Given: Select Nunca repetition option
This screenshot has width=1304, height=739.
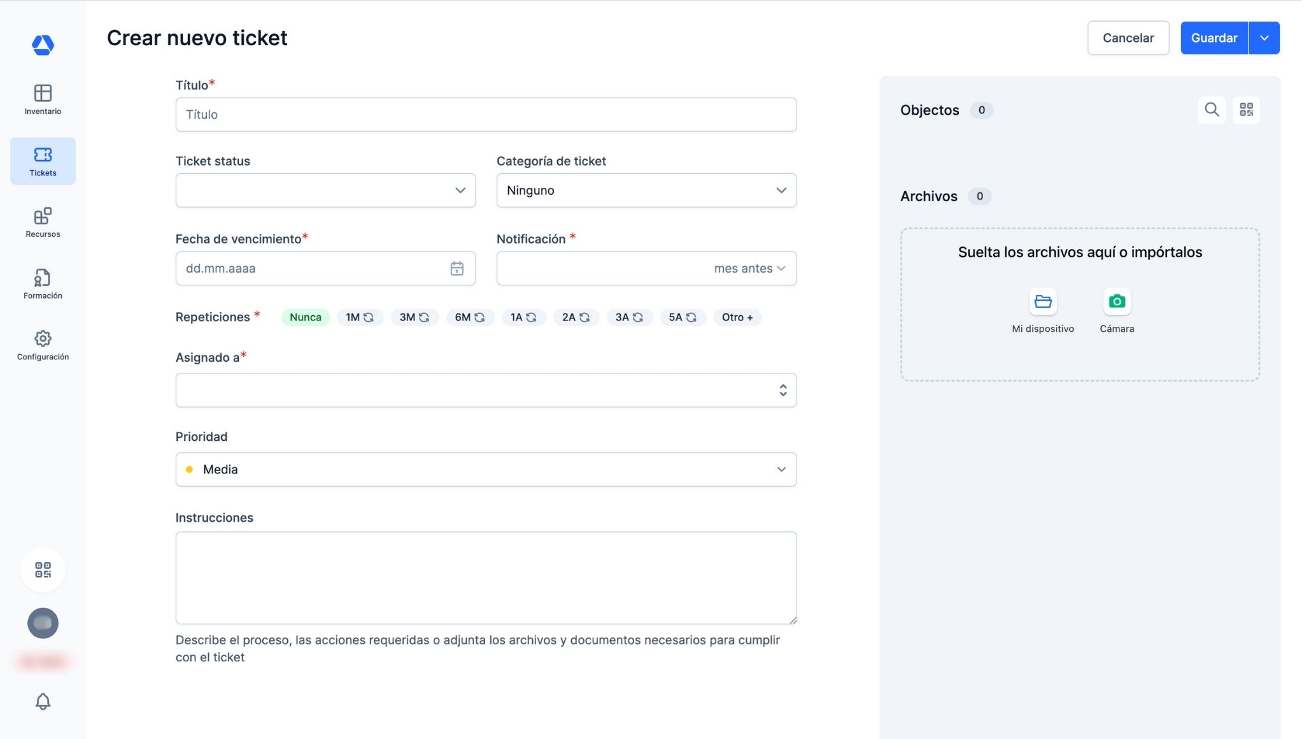Looking at the screenshot, I should [x=305, y=317].
